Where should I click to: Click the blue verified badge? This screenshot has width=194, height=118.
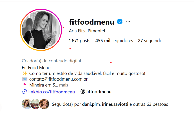[120, 22]
